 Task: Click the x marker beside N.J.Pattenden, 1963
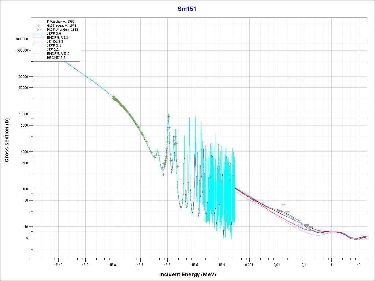coord(38,29)
